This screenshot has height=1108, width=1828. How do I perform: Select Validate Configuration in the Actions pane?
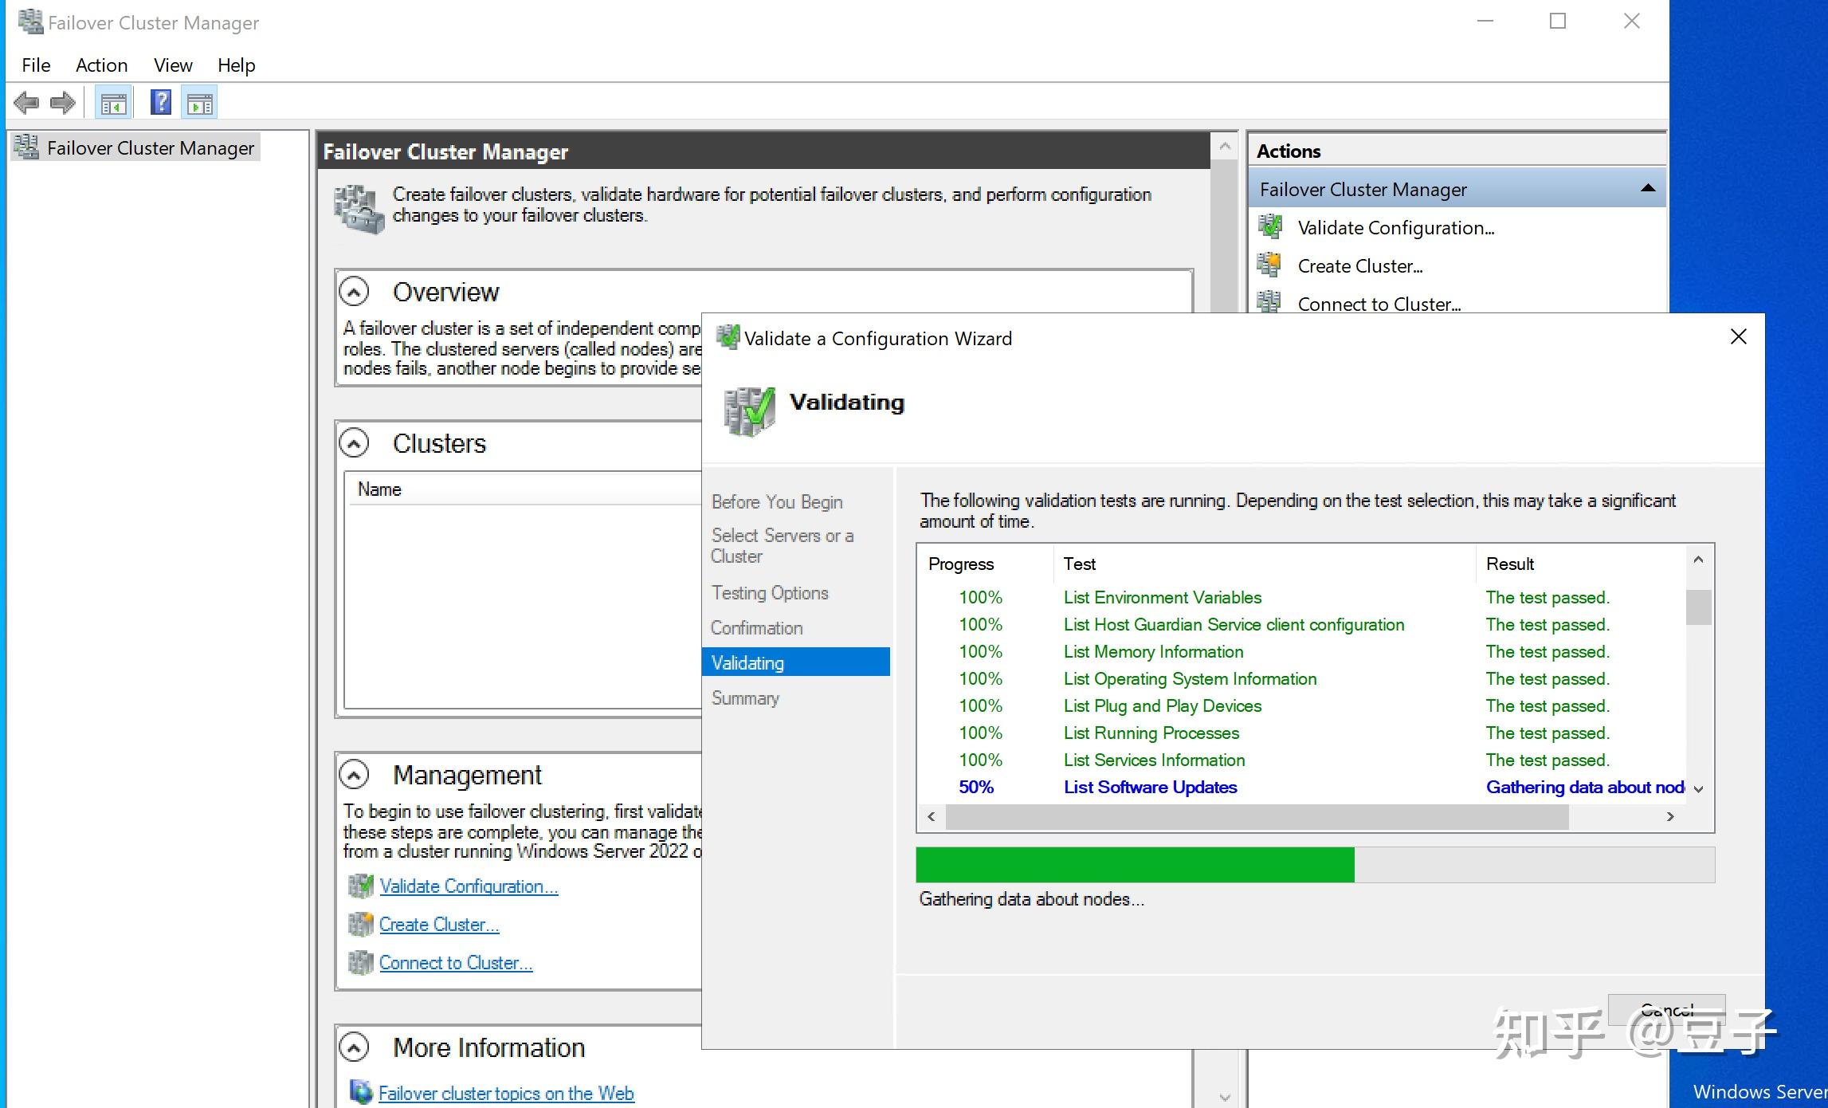1396,227
